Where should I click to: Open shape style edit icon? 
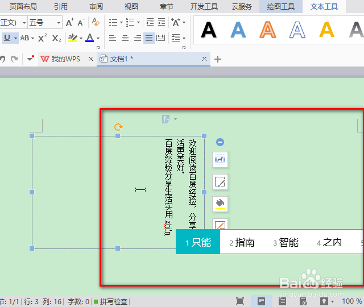pyautogui.click(x=220, y=182)
